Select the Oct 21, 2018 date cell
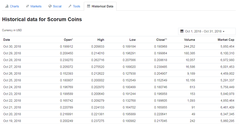The image size is (239, 124). coord(12,107)
